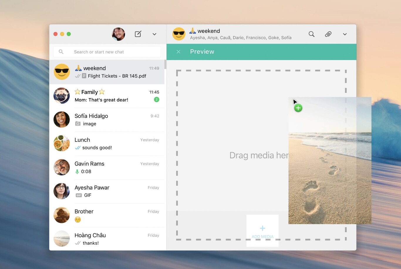Open the weekend chat in list
Screen dimensions: 401x269
pyautogui.click(x=107, y=72)
